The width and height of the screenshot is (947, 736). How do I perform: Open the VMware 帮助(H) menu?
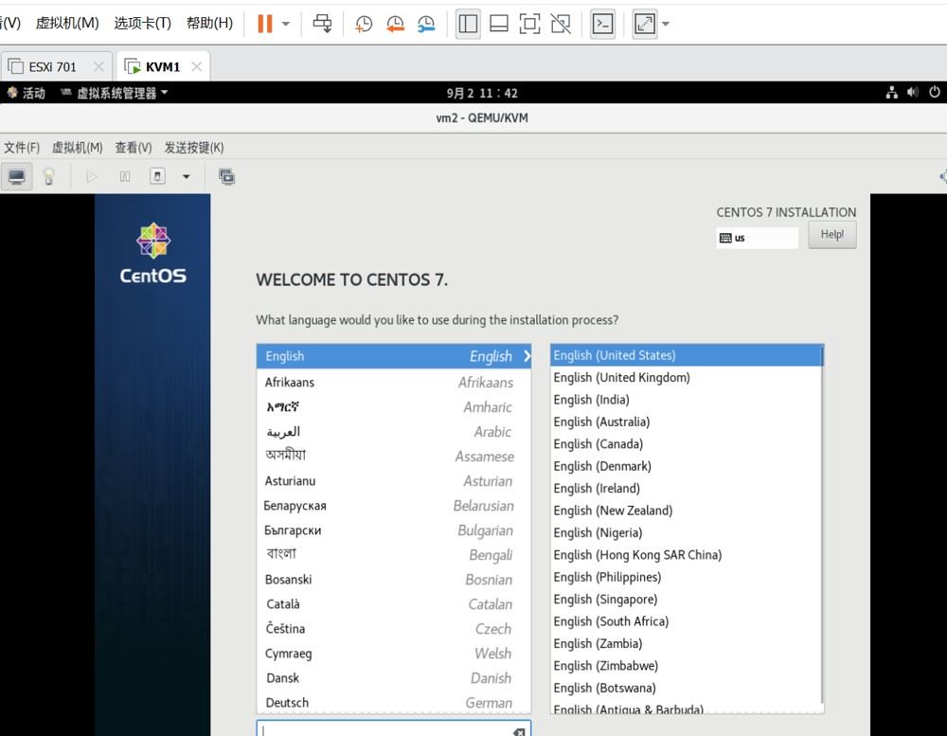(x=209, y=23)
